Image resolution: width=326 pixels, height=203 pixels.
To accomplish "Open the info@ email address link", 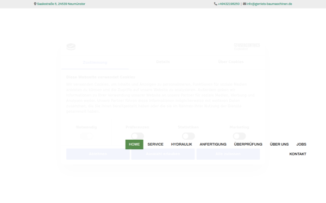I will pyautogui.click(x=269, y=4).
